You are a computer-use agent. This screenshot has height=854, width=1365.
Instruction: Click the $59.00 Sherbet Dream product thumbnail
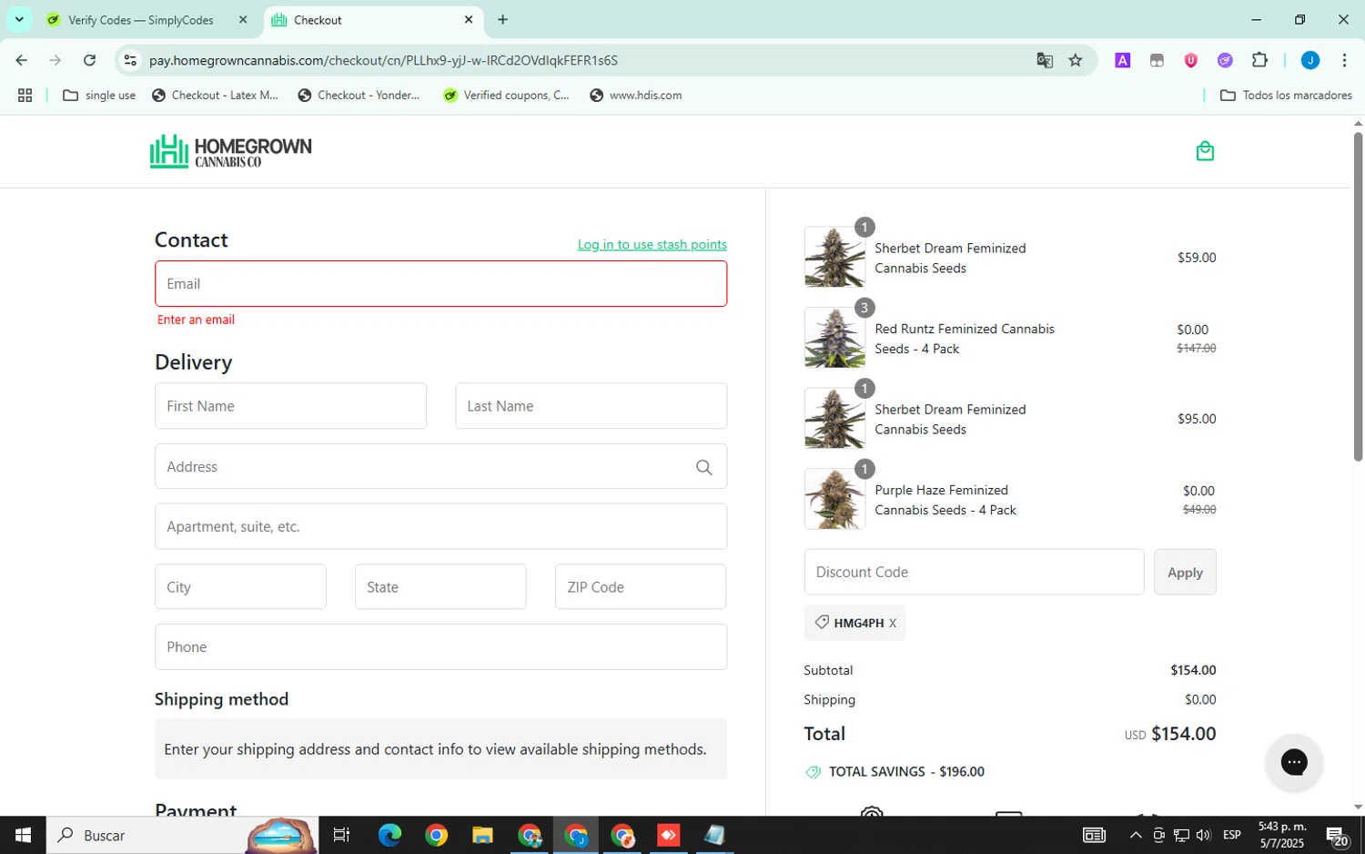pyautogui.click(x=834, y=258)
